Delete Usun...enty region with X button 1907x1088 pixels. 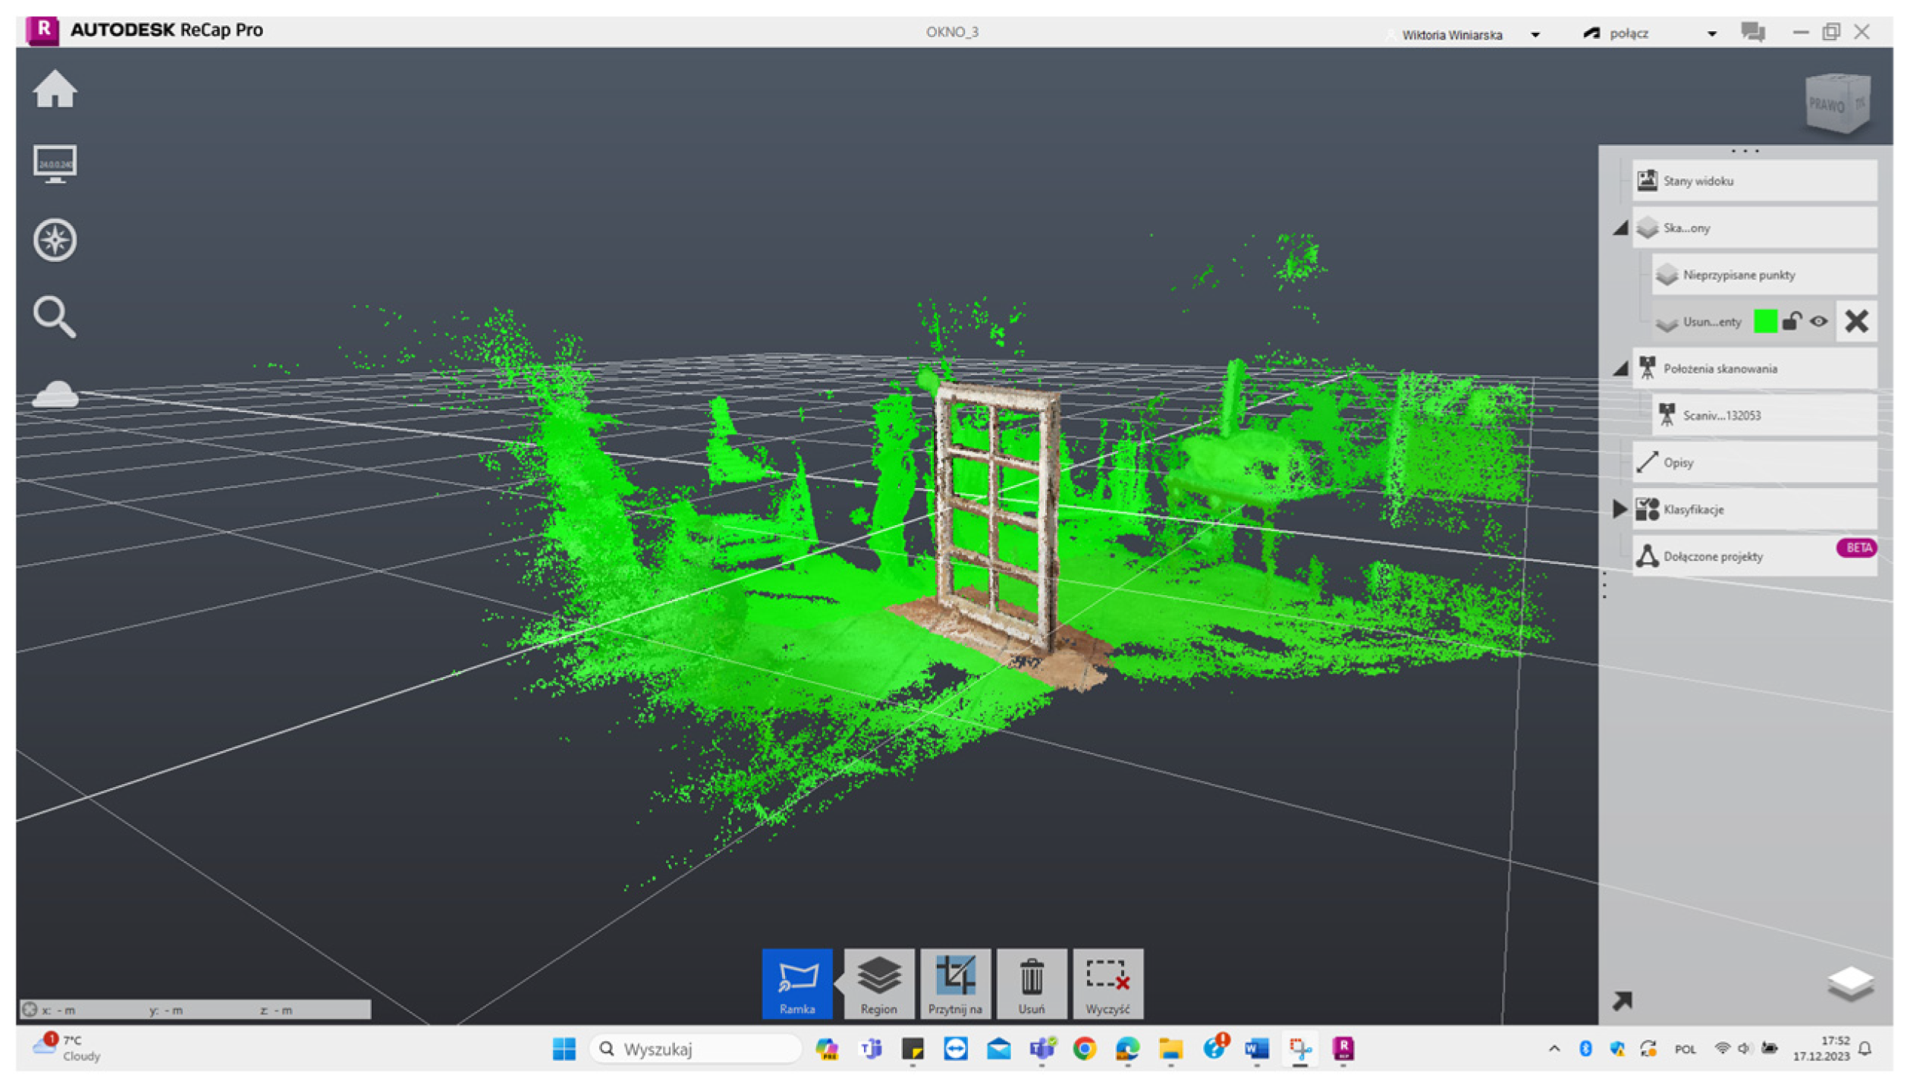(1856, 322)
